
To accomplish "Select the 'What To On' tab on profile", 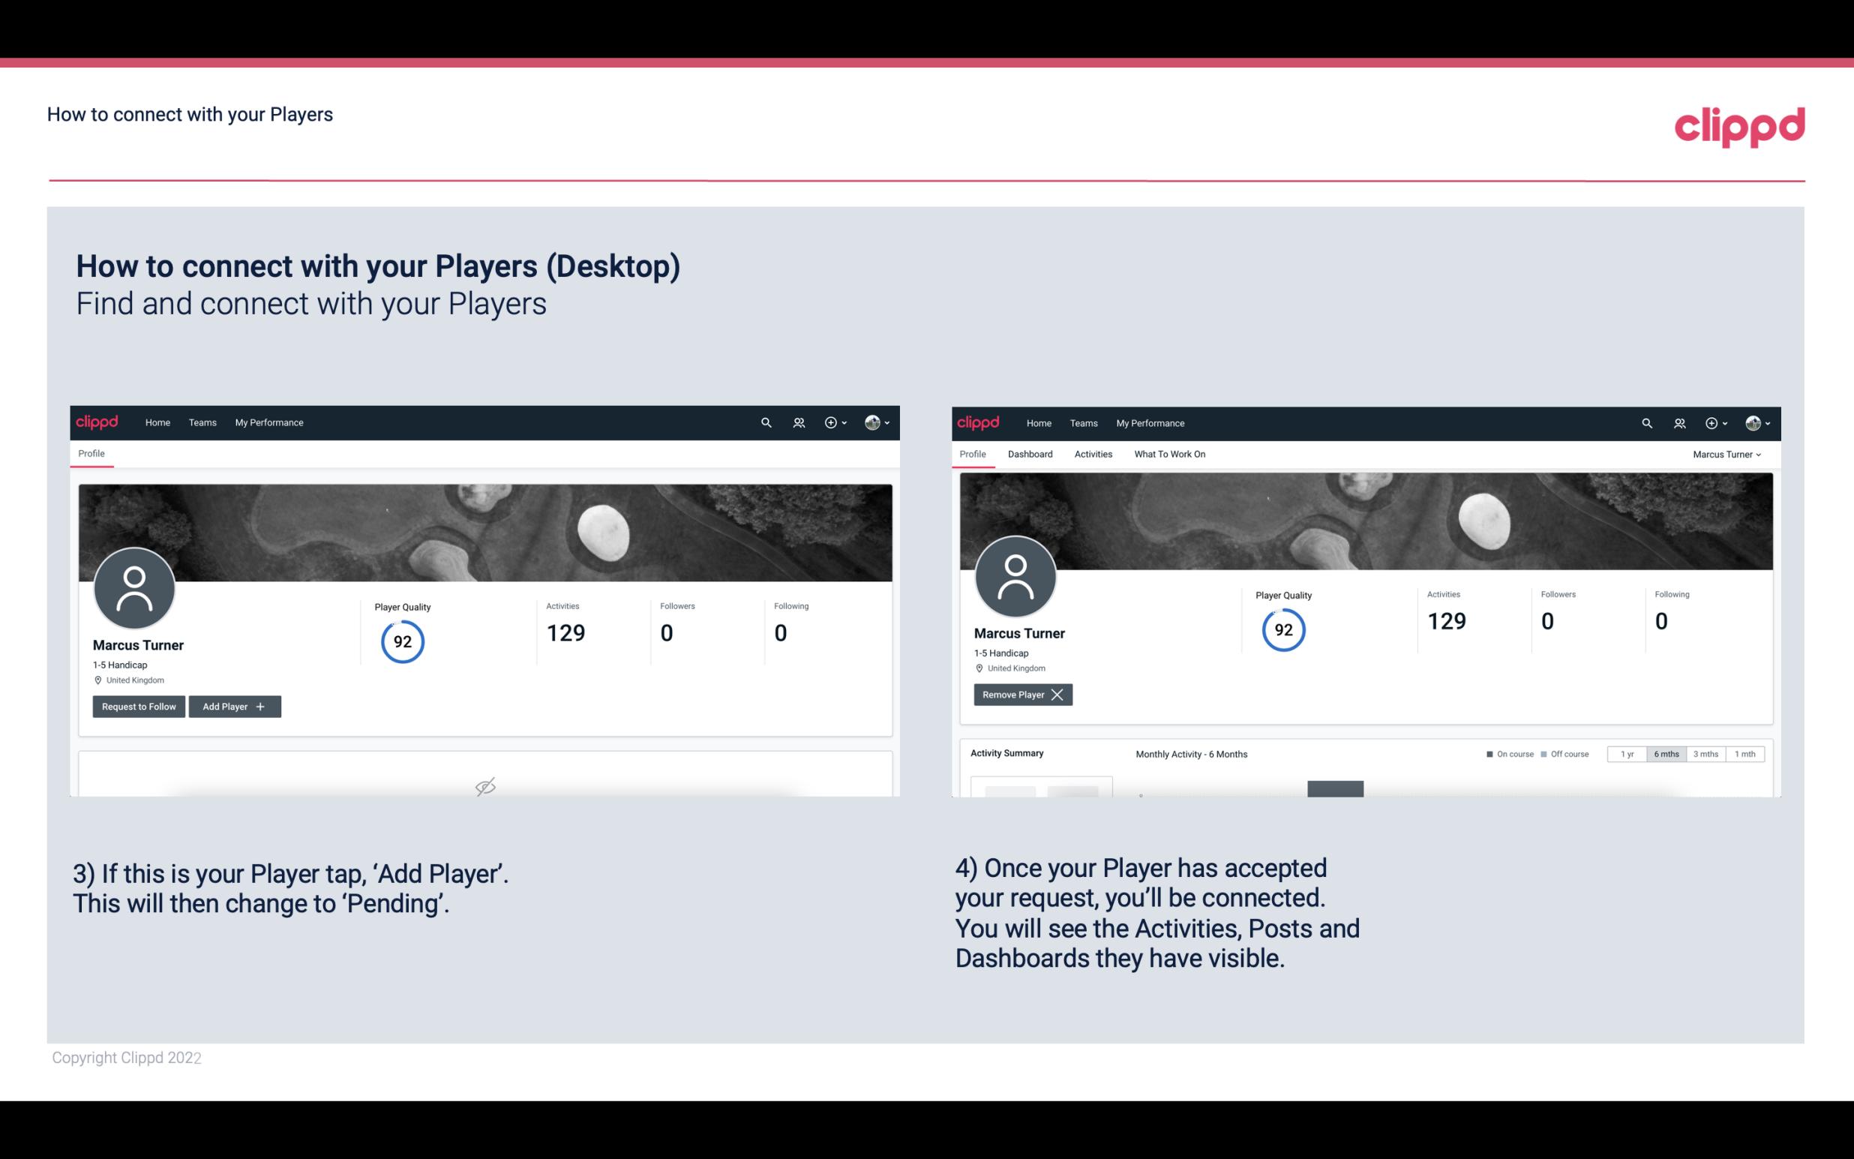I will click(1169, 454).
